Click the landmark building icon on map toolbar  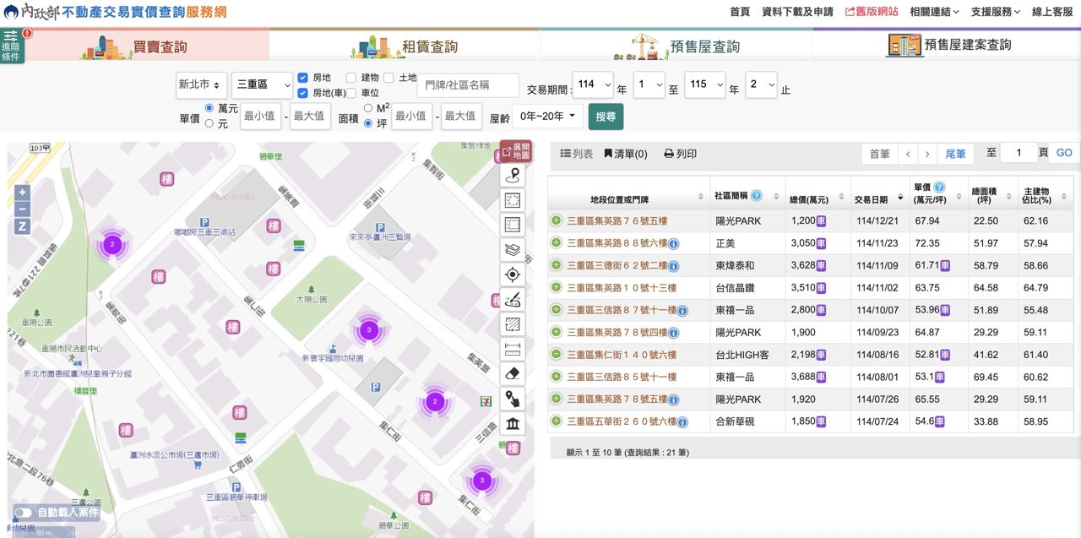(512, 424)
